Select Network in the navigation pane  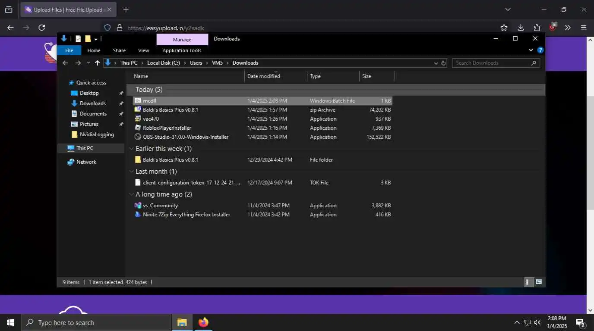tap(86, 162)
